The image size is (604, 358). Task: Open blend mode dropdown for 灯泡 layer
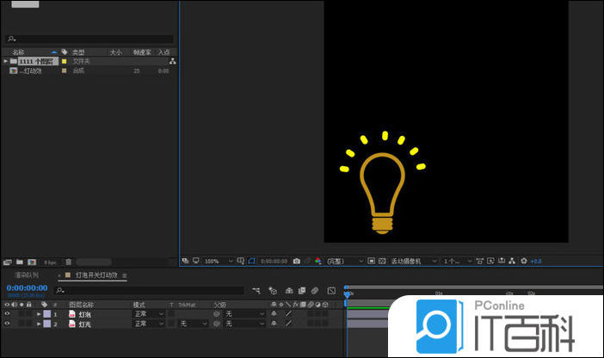148,314
